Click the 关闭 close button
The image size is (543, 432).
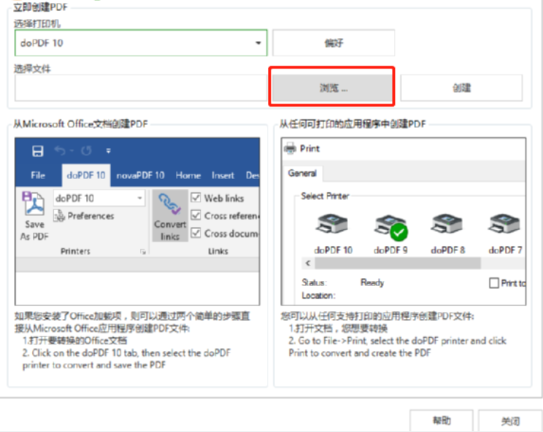[x=510, y=420]
